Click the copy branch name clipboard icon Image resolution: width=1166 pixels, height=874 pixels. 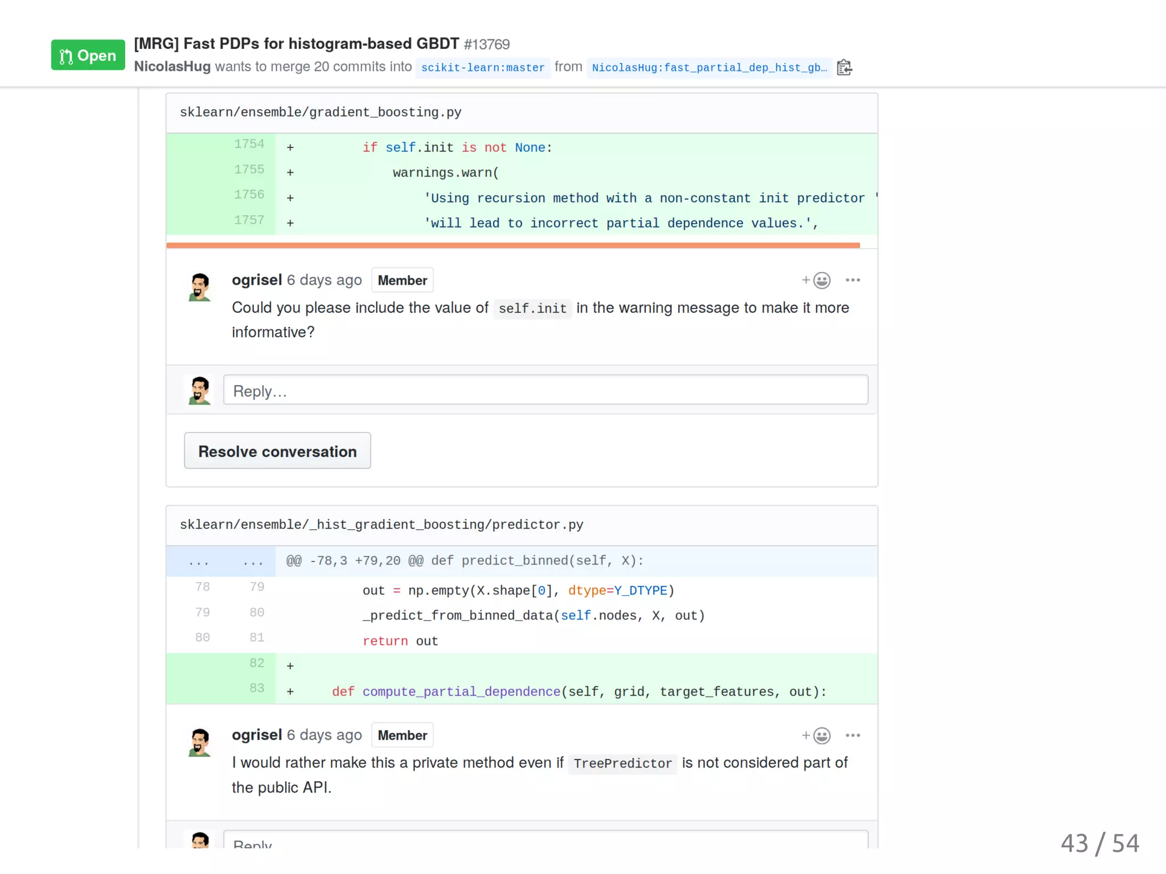844,68
